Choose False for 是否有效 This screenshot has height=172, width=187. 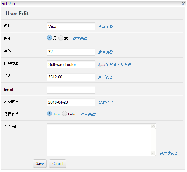coord(64,114)
